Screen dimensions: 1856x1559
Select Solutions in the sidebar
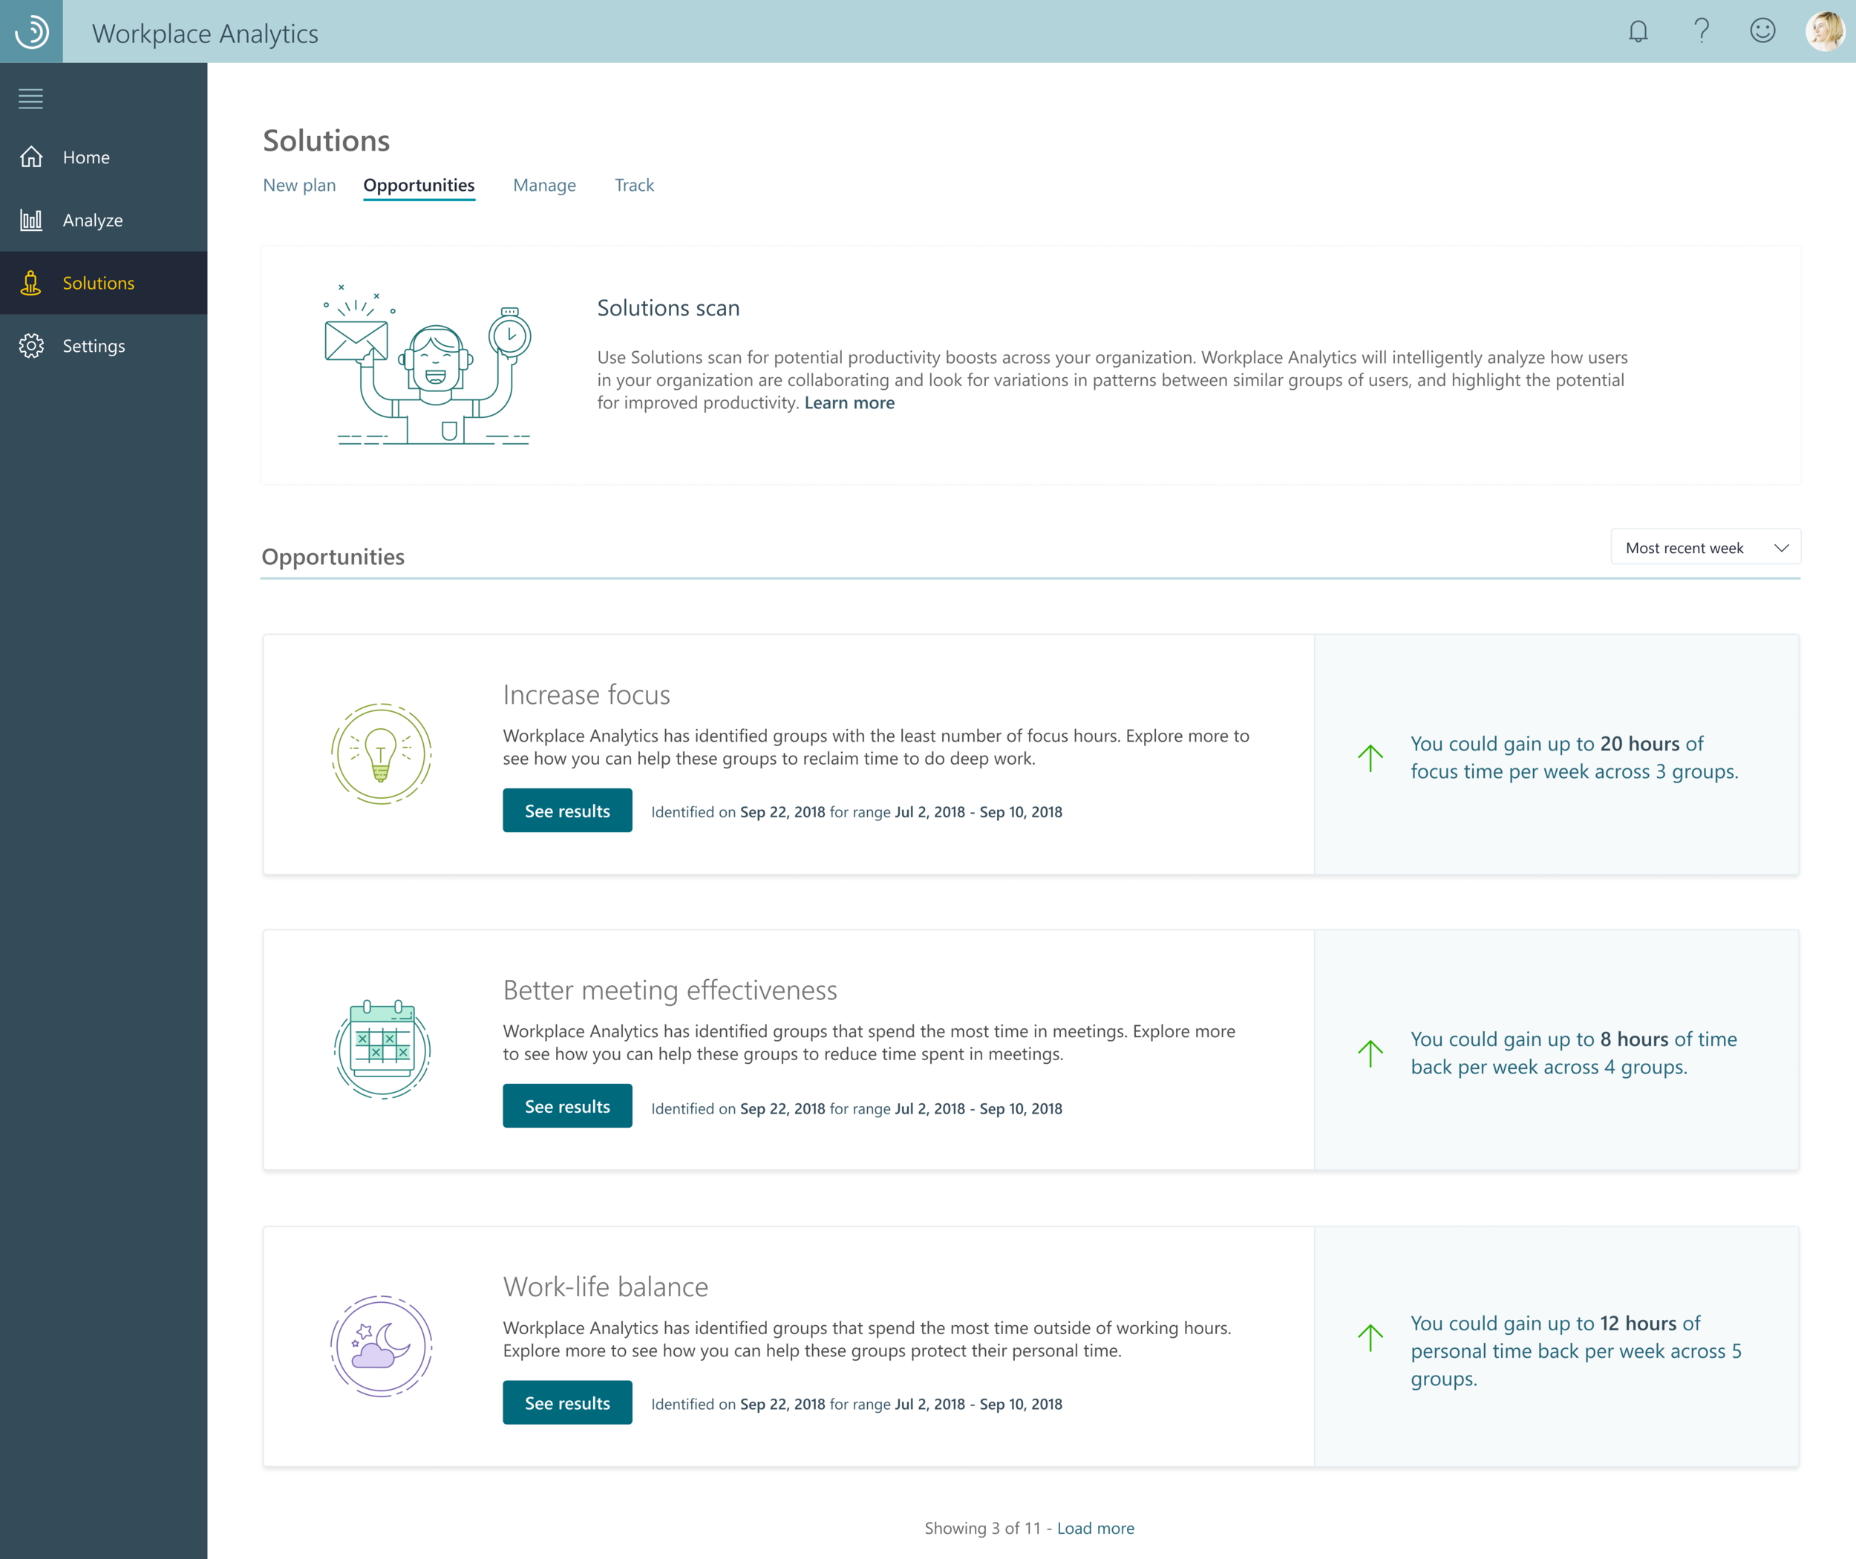tap(98, 283)
